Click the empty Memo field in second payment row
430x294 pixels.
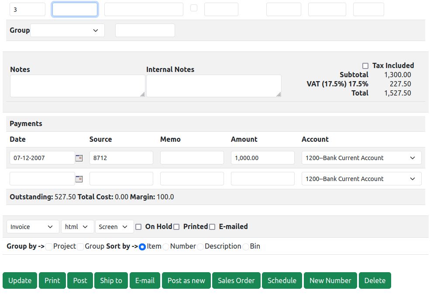click(192, 179)
